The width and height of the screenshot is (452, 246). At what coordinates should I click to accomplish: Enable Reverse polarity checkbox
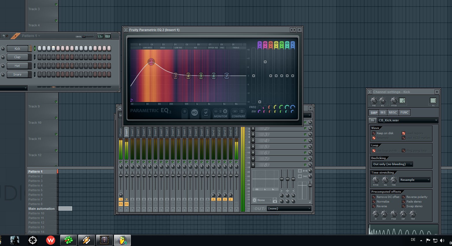[404, 197]
